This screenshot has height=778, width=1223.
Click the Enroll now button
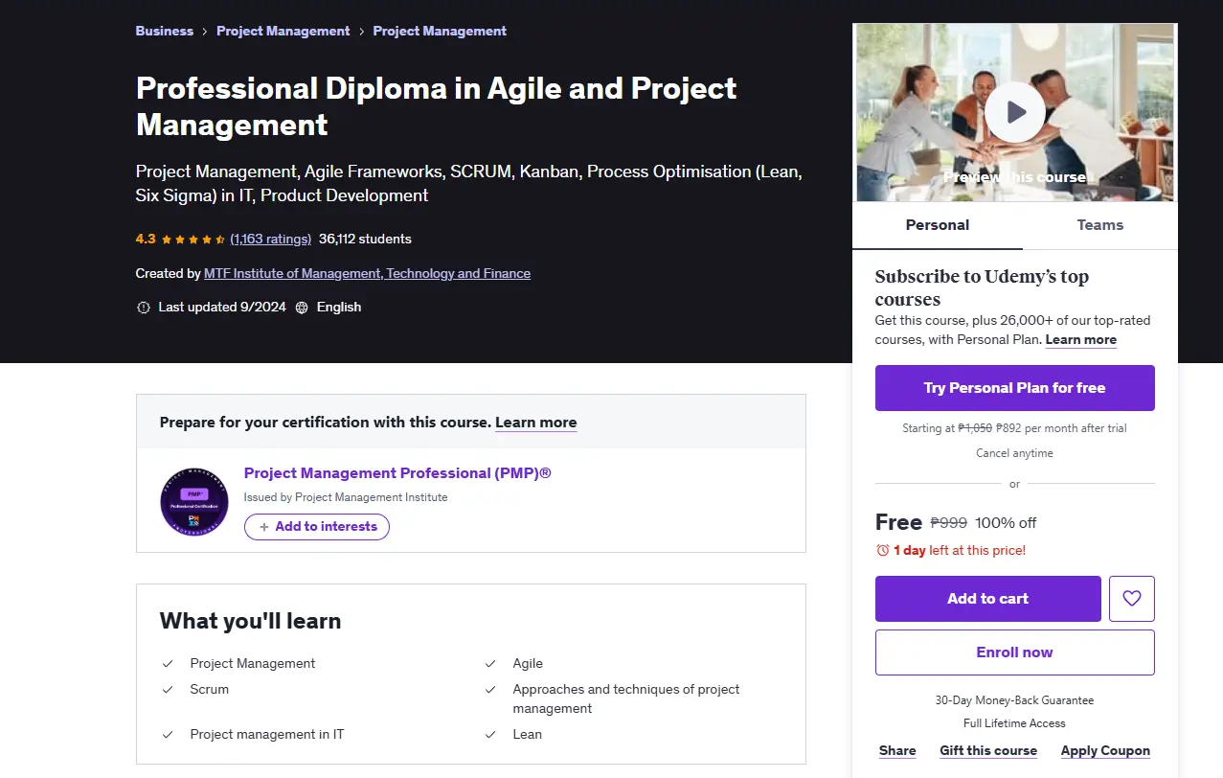pyautogui.click(x=1015, y=652)
